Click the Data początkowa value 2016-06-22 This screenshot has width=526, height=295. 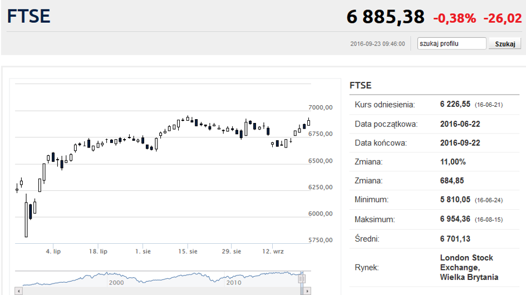tap(460, 124)
